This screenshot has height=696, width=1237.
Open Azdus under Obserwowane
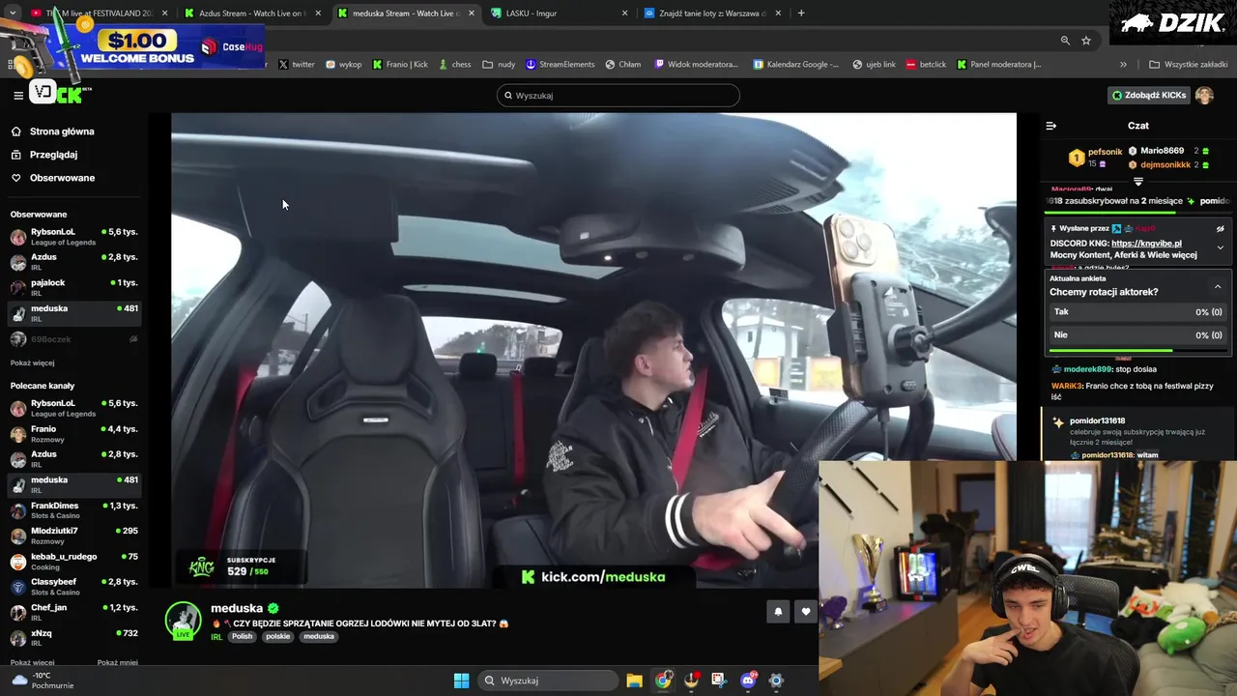click(x=72, y=262)
